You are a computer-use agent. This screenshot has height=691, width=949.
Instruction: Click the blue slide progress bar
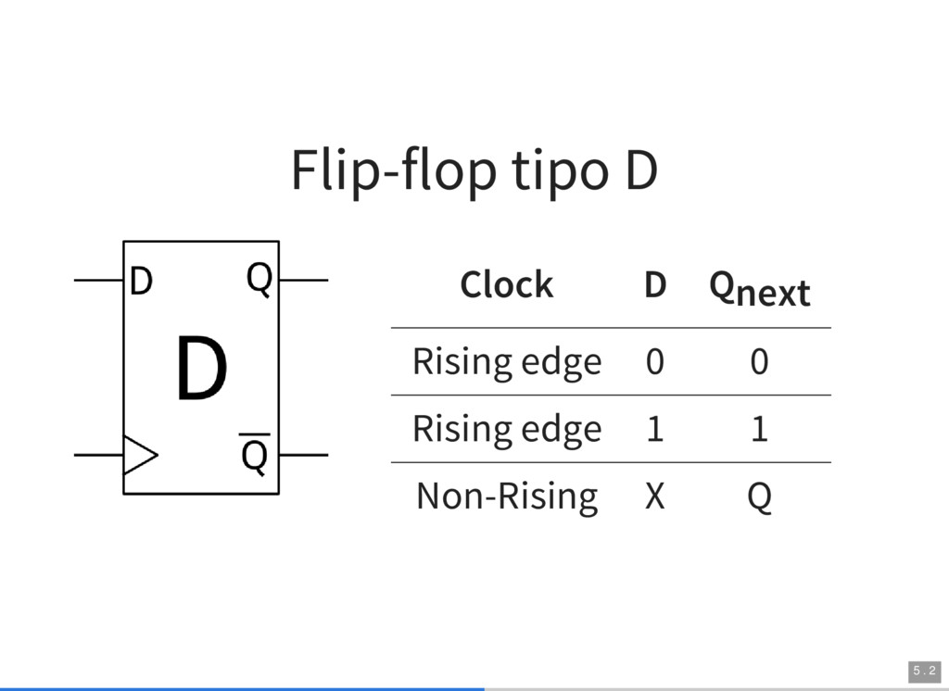[242, 688]
